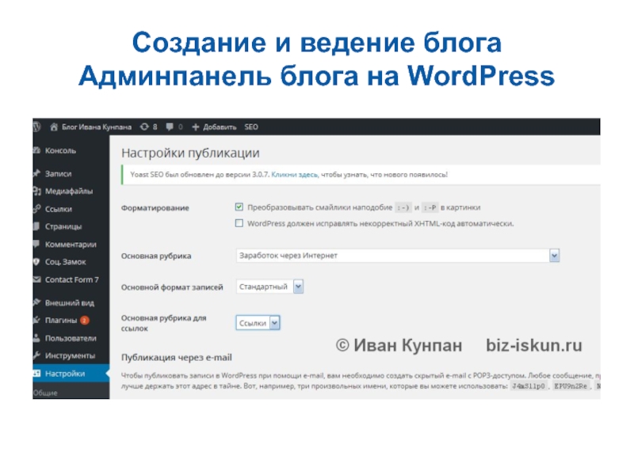Click the Инструменты wrench icon
This screenshot has width=634, height=475.
36,355
